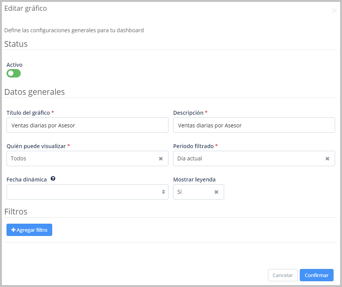Image resolution: width=342 pixels, height=287 pixels.
Task: Focus the Descripción text field
Action: coord(254,125)
